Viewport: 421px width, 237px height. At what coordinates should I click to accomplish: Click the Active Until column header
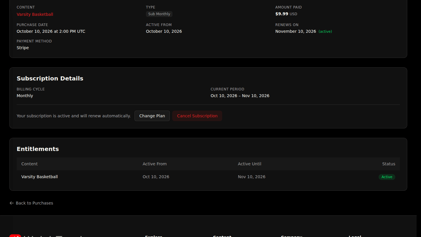pyautogui.click(x=250, y=164)
